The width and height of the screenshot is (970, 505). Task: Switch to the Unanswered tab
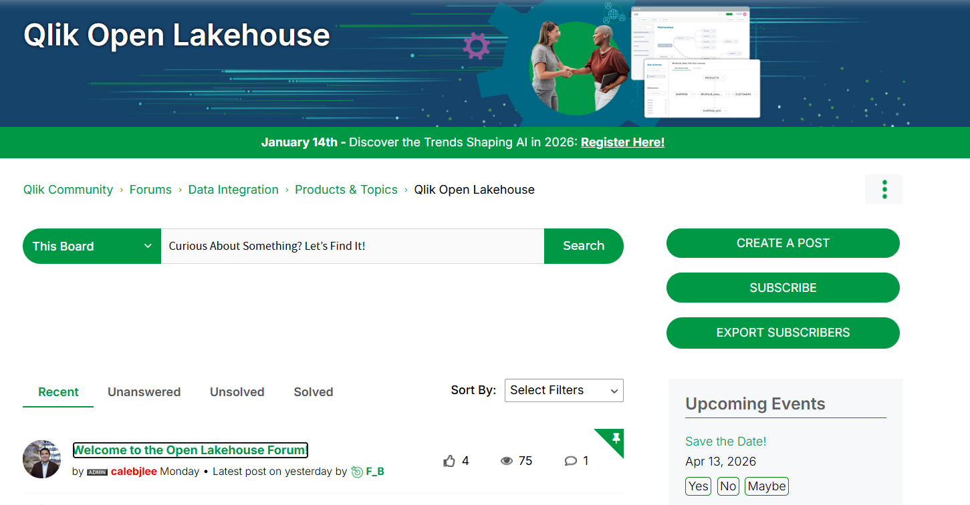(x=144, y=392)
